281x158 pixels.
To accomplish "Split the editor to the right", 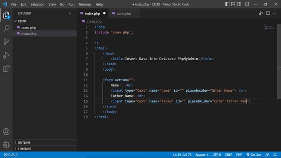I will click(268, 13).
